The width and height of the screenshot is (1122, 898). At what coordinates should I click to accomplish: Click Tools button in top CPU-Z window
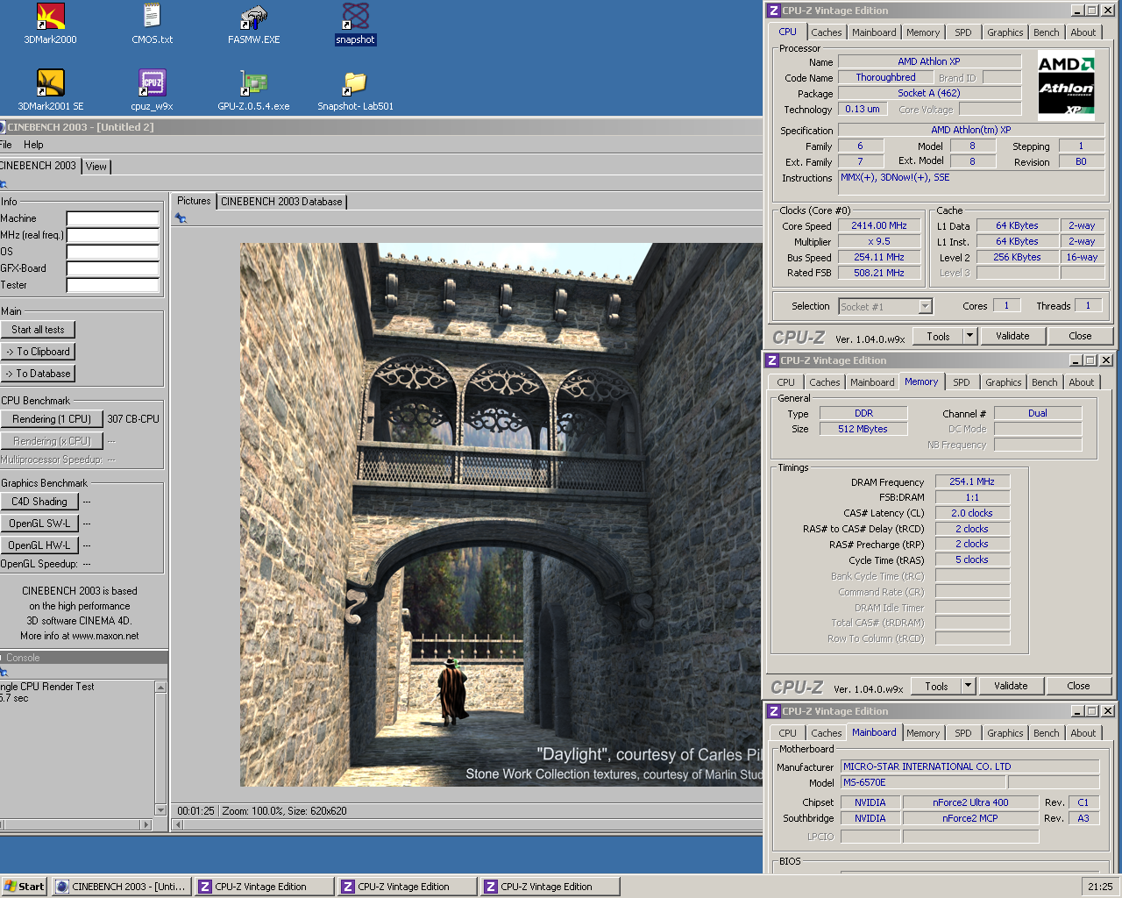coord(938,336)
